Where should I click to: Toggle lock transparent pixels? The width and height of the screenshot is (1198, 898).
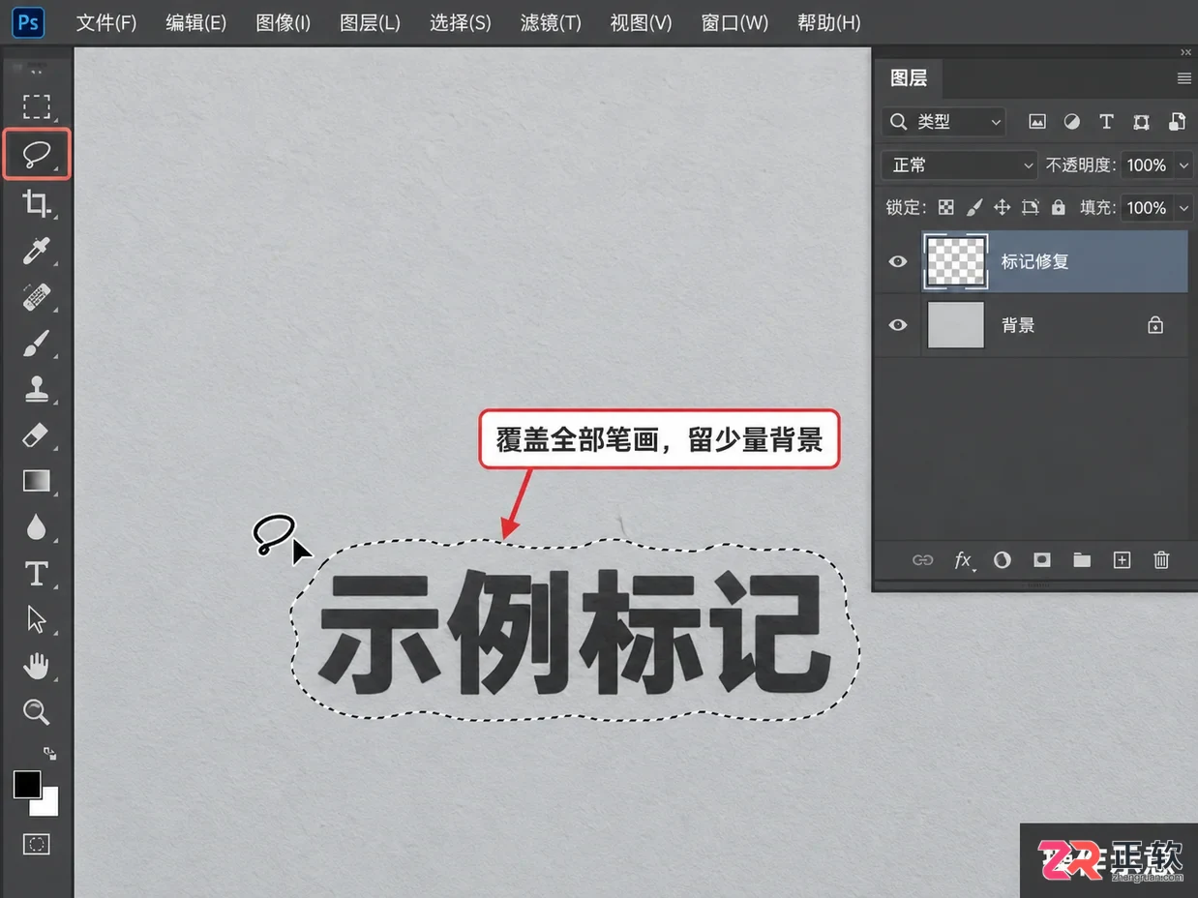tap(946, 207)
